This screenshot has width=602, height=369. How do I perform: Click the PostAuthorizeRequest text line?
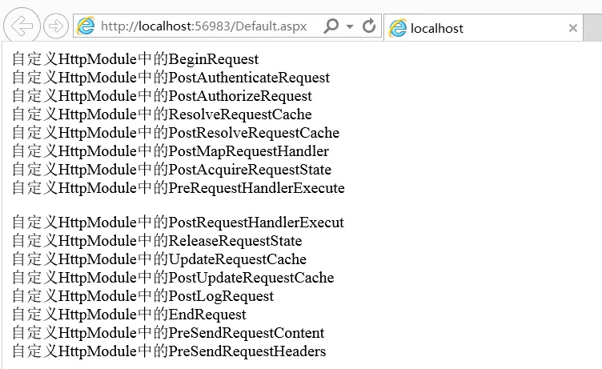(162, 96)
